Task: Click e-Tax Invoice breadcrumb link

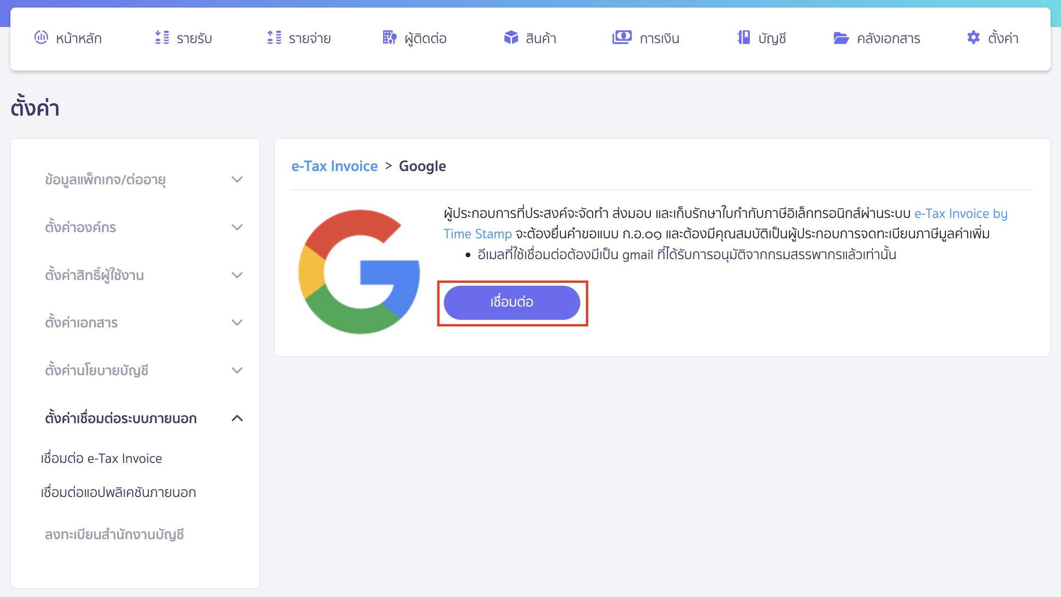Action: pos(334,166)
